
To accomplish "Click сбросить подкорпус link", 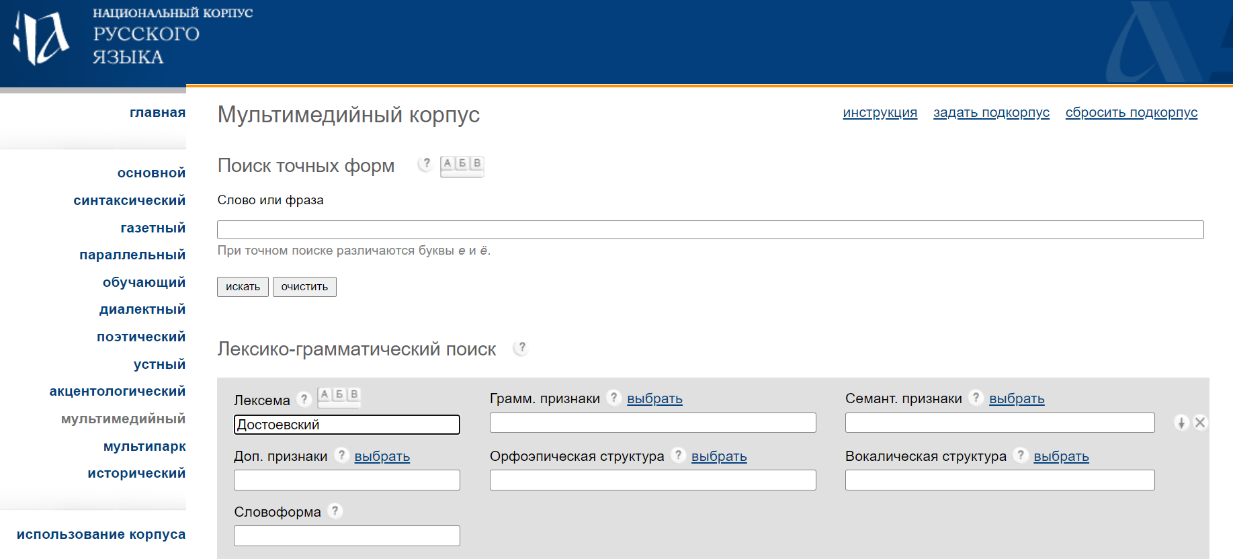I will (x=1132, y=112).
